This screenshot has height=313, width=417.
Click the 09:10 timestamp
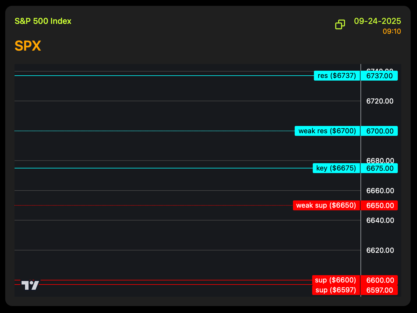point(392,31)
